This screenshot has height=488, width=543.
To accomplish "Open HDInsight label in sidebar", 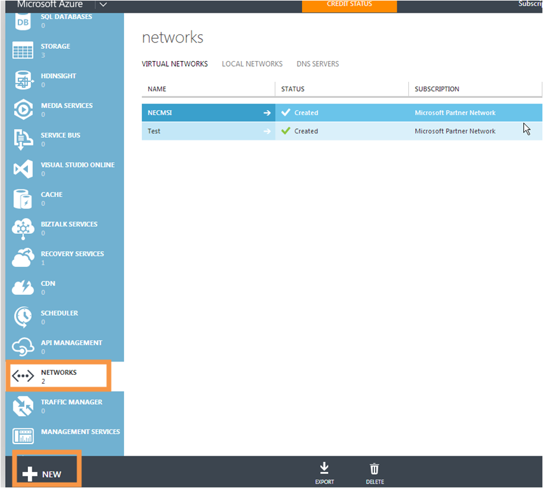I will pyautogui.click(x=58, y=76).
